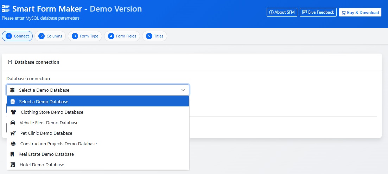Go to the Columns step tab
This screenshot has height=174, width=388.
(x=50, y=36)
